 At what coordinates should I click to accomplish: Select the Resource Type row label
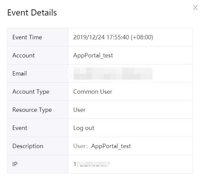click(x=32, y=110)
